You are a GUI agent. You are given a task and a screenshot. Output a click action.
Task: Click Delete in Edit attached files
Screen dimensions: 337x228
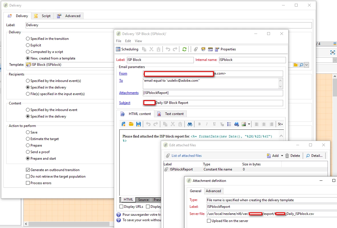point(293,156)
